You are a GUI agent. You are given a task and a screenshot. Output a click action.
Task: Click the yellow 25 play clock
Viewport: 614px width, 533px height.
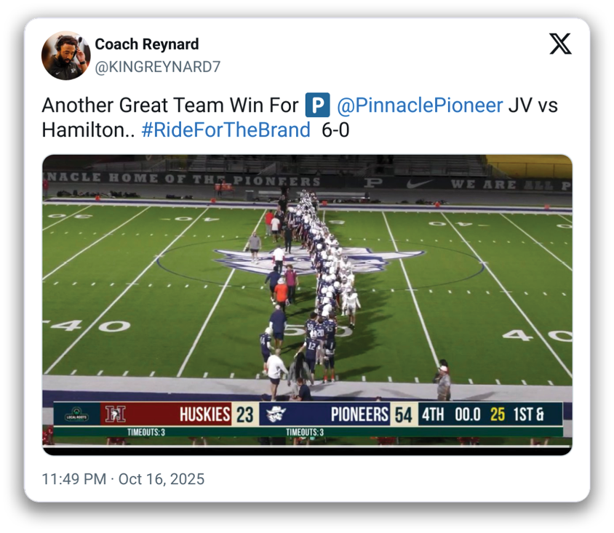[x=498, y=414]
